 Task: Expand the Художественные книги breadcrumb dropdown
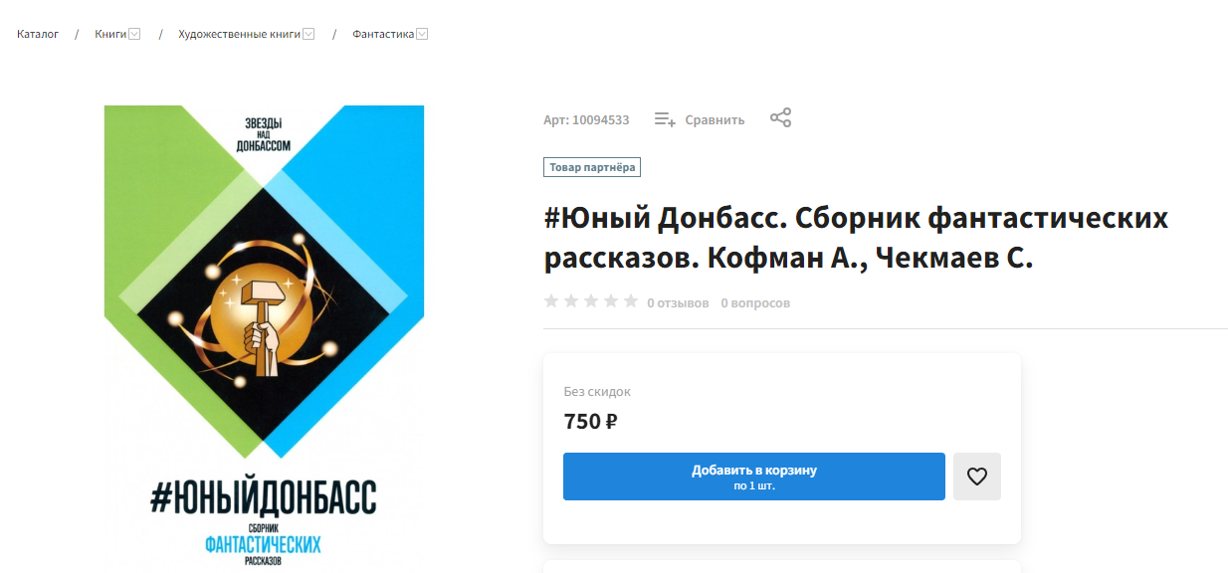point(308,34)
